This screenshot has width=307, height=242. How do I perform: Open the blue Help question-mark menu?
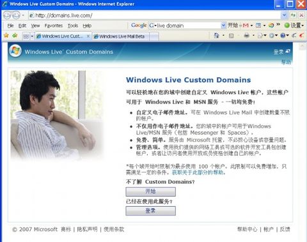click(x=285, y=36)
